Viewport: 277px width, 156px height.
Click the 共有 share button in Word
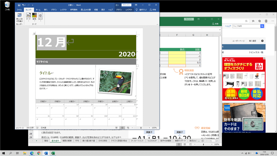(x=153, y=10)
